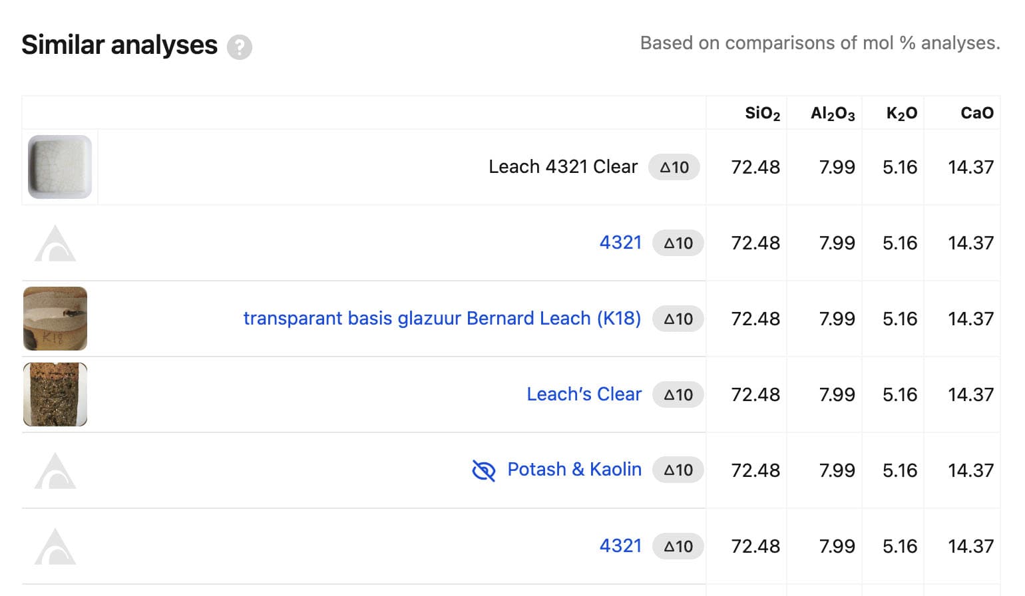Select the Δ10 cone badge next to Potash & Kaolin

click(x=678, y=470)
